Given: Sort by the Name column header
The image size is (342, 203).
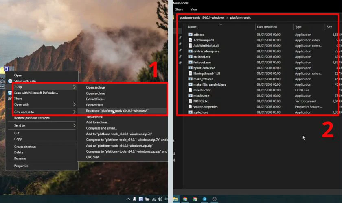Looking at the screenshot, I should (192, 27).
